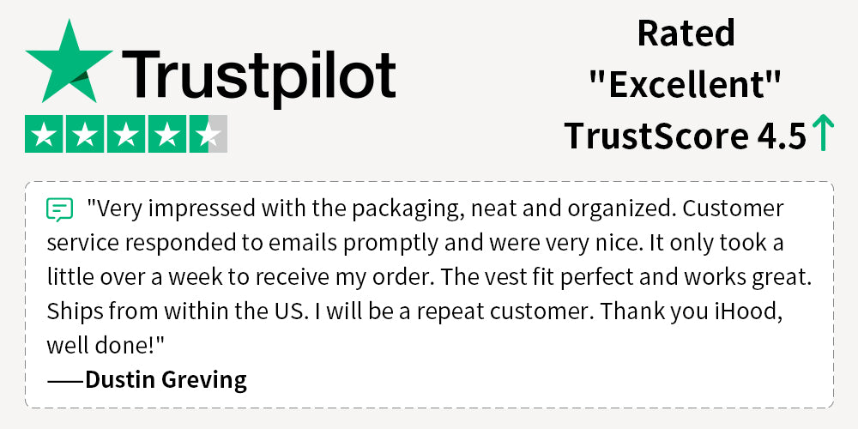Click the reviewer name Dustin Greving
The height and width of the screenshot is (429, 858).
click(166, 379)
